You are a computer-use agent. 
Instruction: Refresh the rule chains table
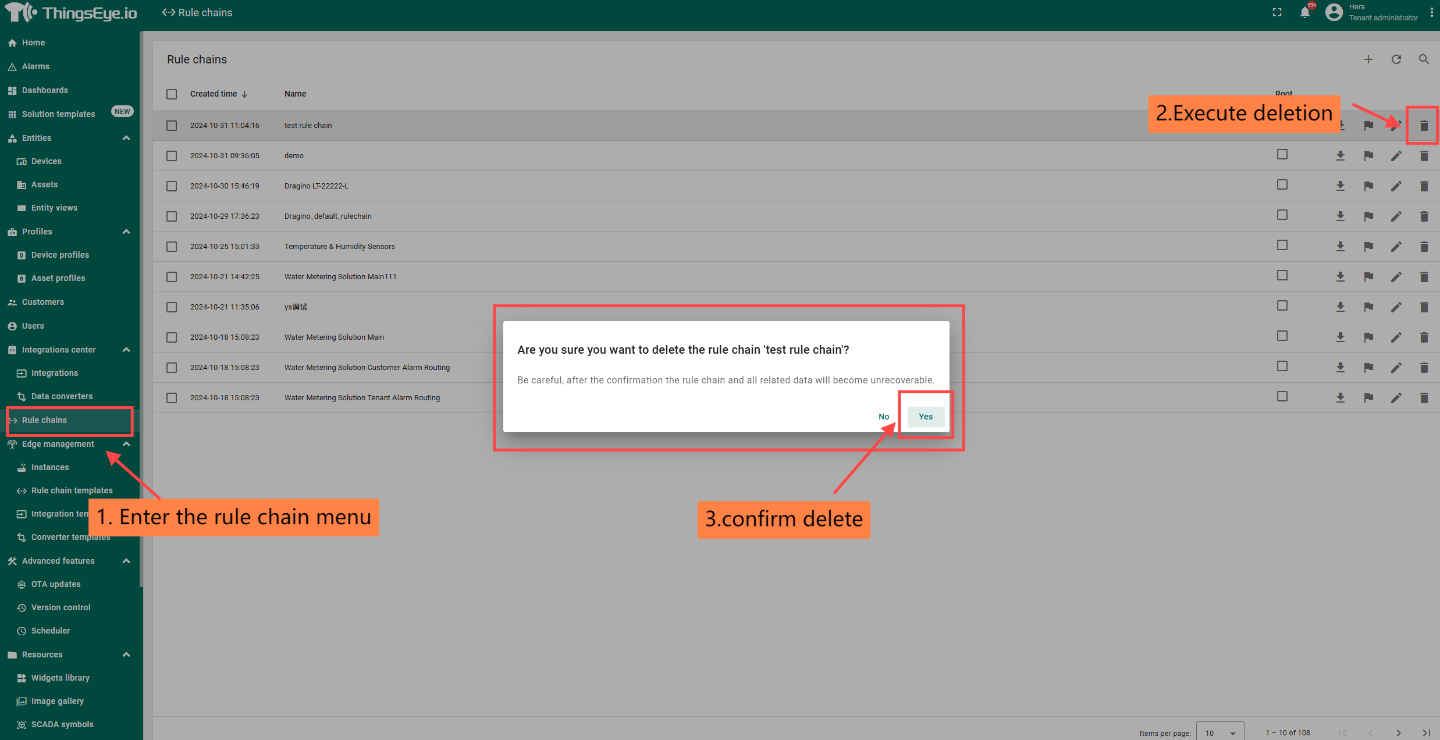1396,59
